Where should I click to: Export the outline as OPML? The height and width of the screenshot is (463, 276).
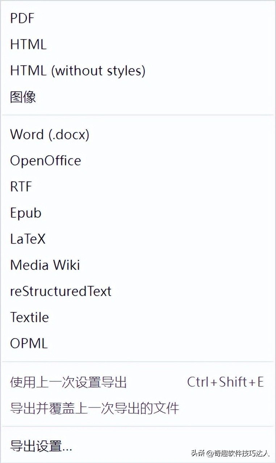[29, 344]
